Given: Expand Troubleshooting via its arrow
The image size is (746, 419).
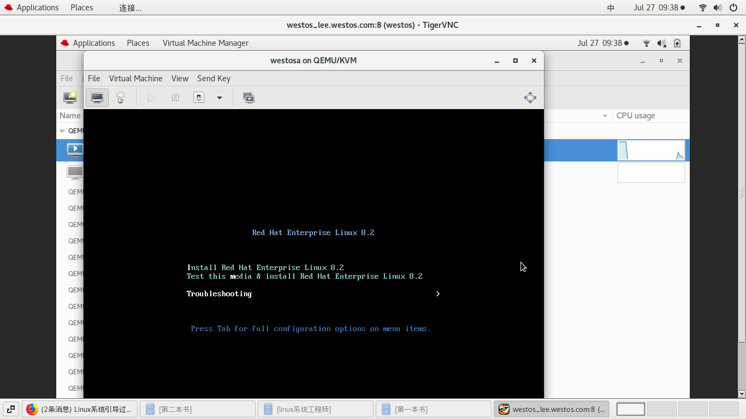Looking at the screenshot, I should point(438,294).
